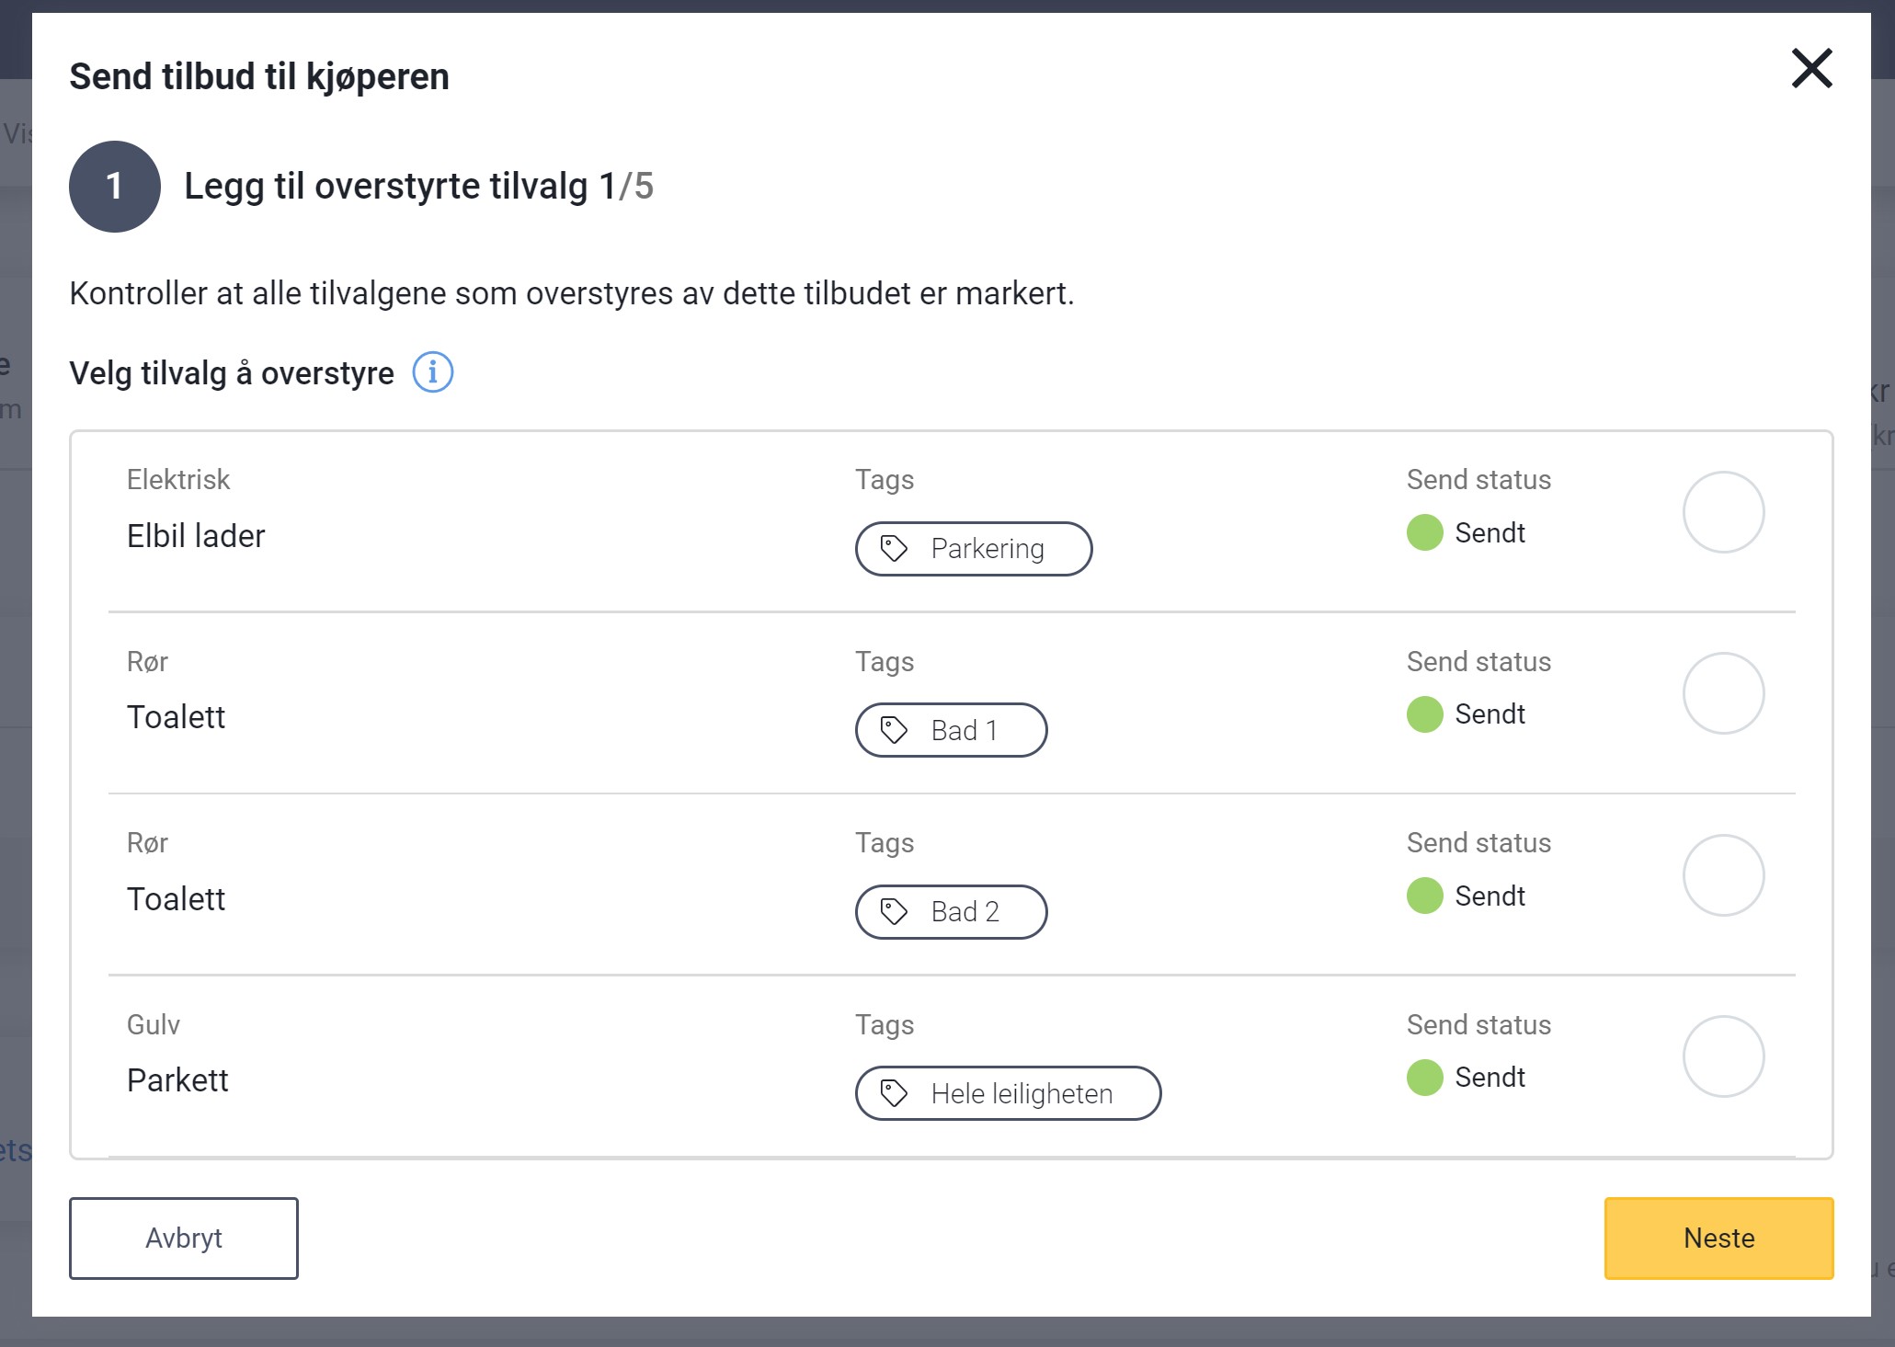Select the Parkett option circle
The width and height of the screenshot is (1895, 1347).
click(x=1723, y=1056)
